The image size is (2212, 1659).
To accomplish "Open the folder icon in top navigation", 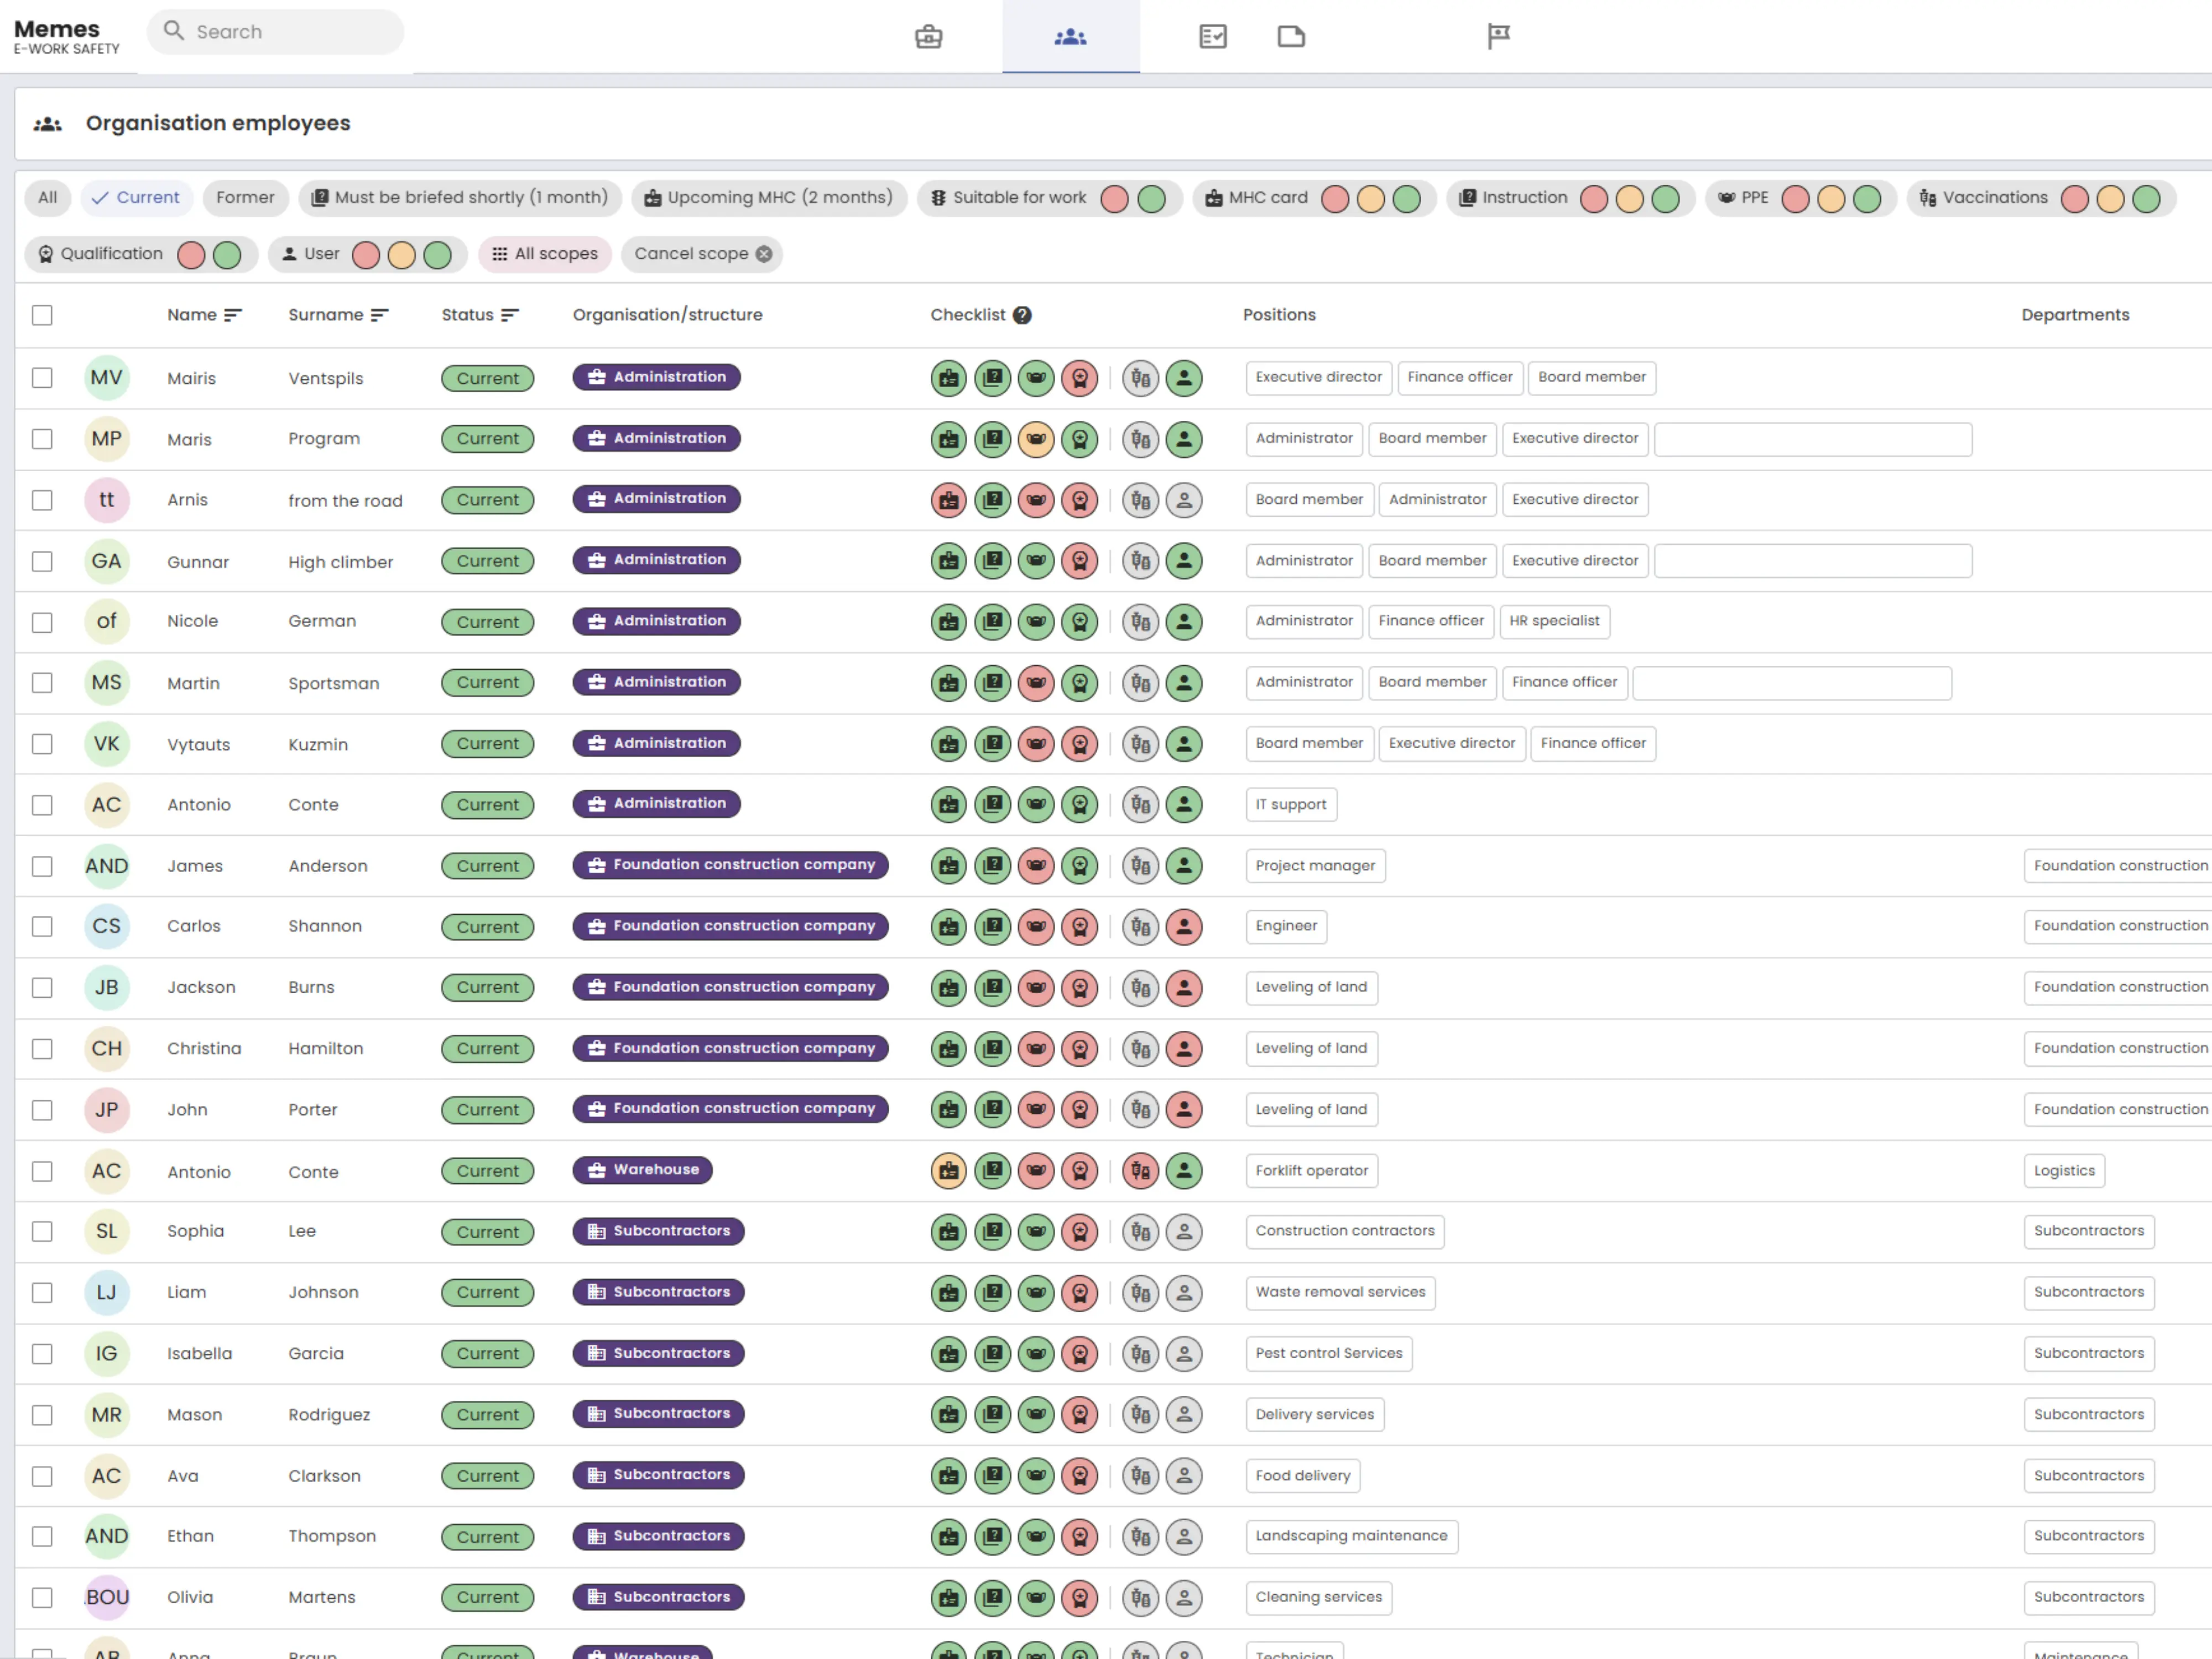I will point(1291,37).
